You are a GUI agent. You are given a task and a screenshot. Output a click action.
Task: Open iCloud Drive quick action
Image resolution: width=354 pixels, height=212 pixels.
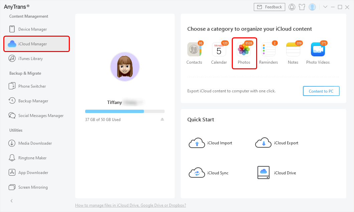[x=277, y=173]
